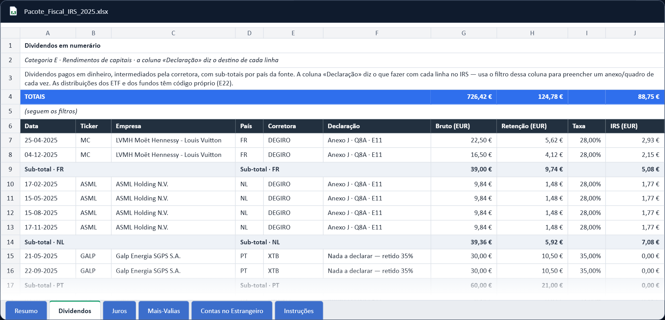
Task: Click the spreadsheet file icon in title bar
Action: pos(13,11)
